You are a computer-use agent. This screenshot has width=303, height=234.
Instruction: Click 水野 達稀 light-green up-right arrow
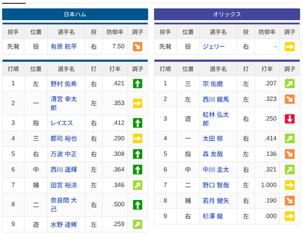coord(138,225)
